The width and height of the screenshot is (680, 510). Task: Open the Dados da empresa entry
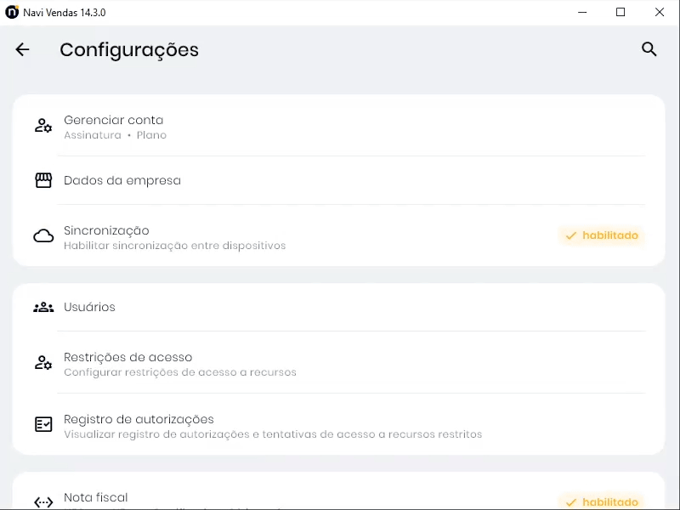point(122,180)
